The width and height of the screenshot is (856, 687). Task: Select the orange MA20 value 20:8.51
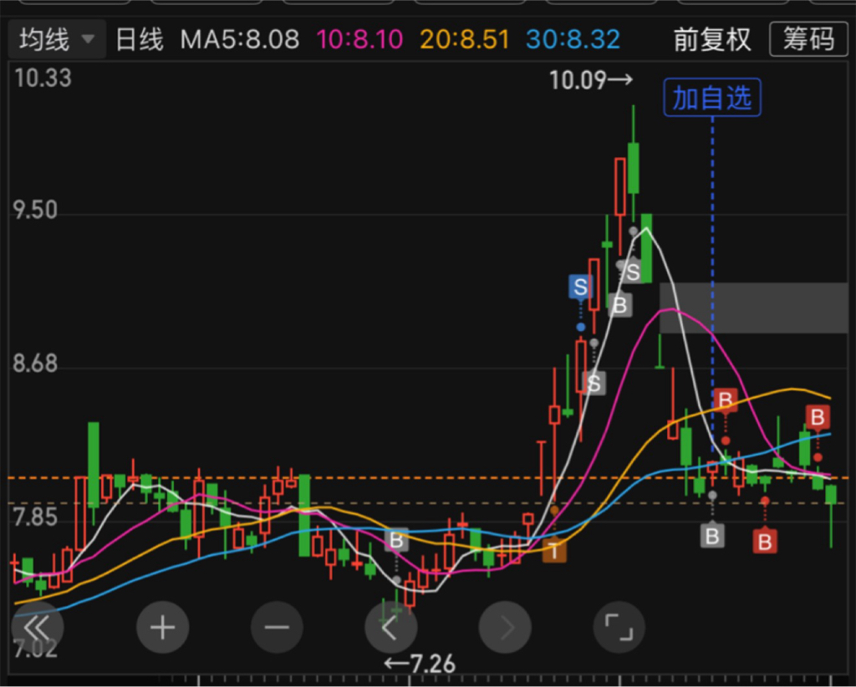click(464, 40)
